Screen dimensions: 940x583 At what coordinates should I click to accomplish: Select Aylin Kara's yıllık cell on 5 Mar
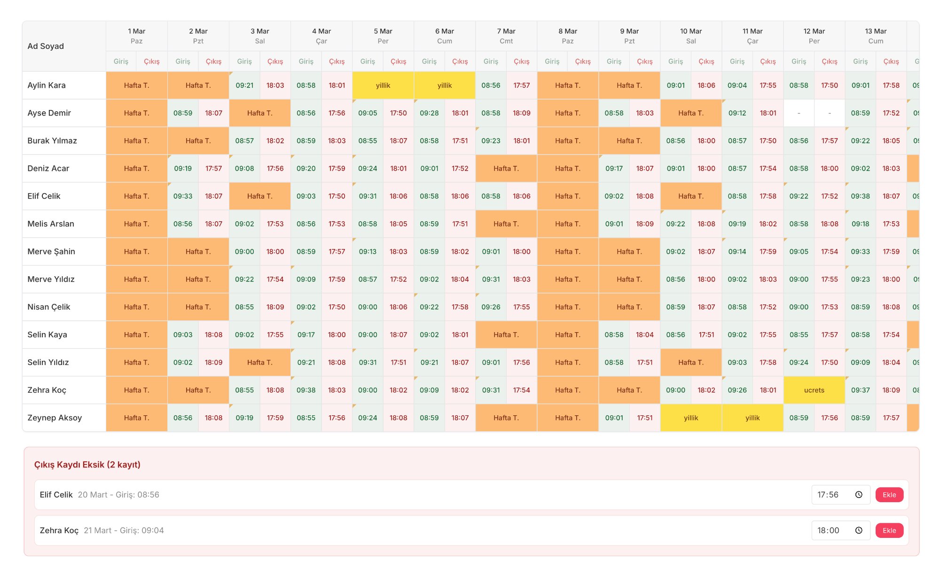click(x=383, y=86)
